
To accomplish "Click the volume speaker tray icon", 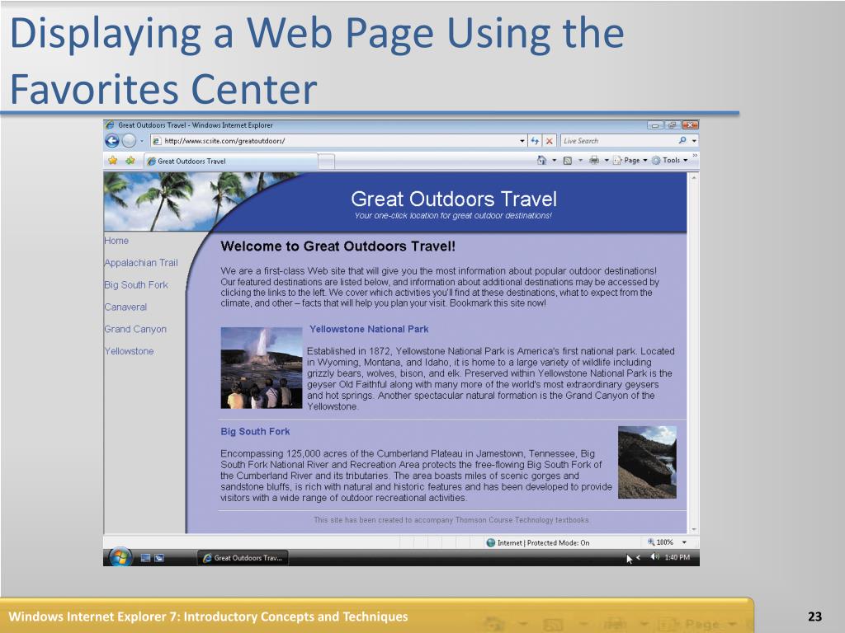I will click(x=654, y=557).
